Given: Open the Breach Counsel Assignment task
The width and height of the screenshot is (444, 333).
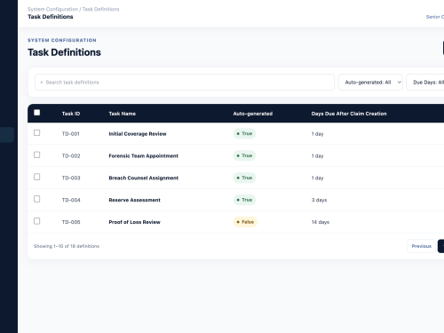Looking at the screenshot, I should [x=144, y=178].
